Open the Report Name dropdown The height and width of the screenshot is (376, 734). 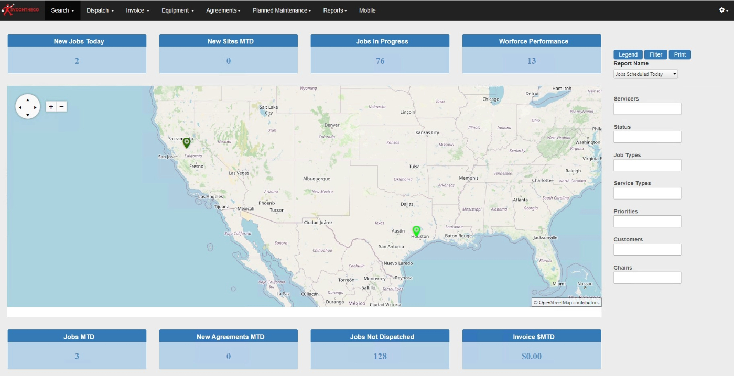click(x=645, y=74)
